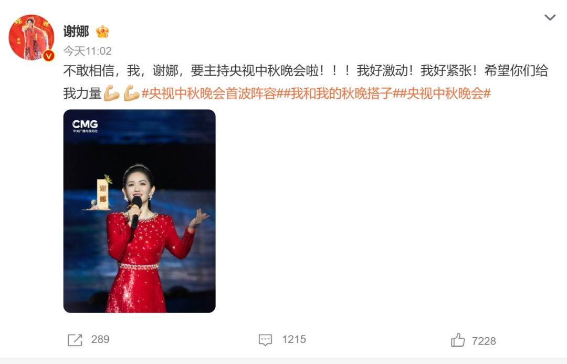Open the post options chevron menu
This screenshot has width=567, height=364.
[550, 17]
